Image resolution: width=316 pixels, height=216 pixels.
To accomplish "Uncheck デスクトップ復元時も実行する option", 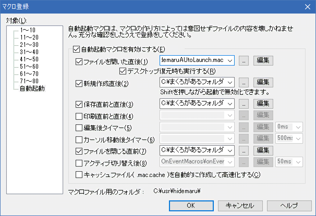I will [x=122, y=71].
